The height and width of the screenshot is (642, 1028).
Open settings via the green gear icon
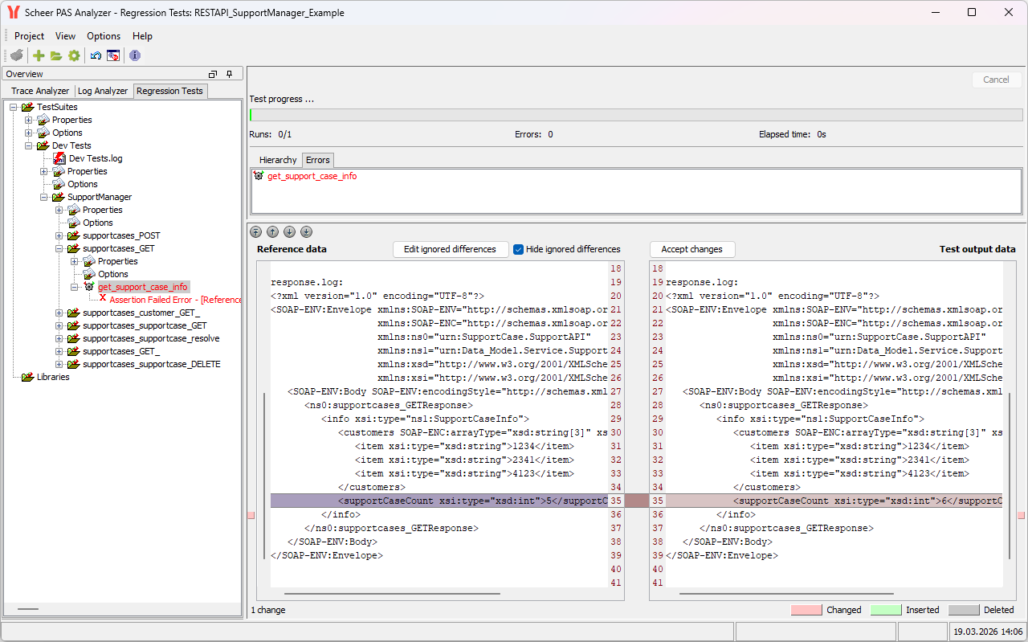click(74, 55)
